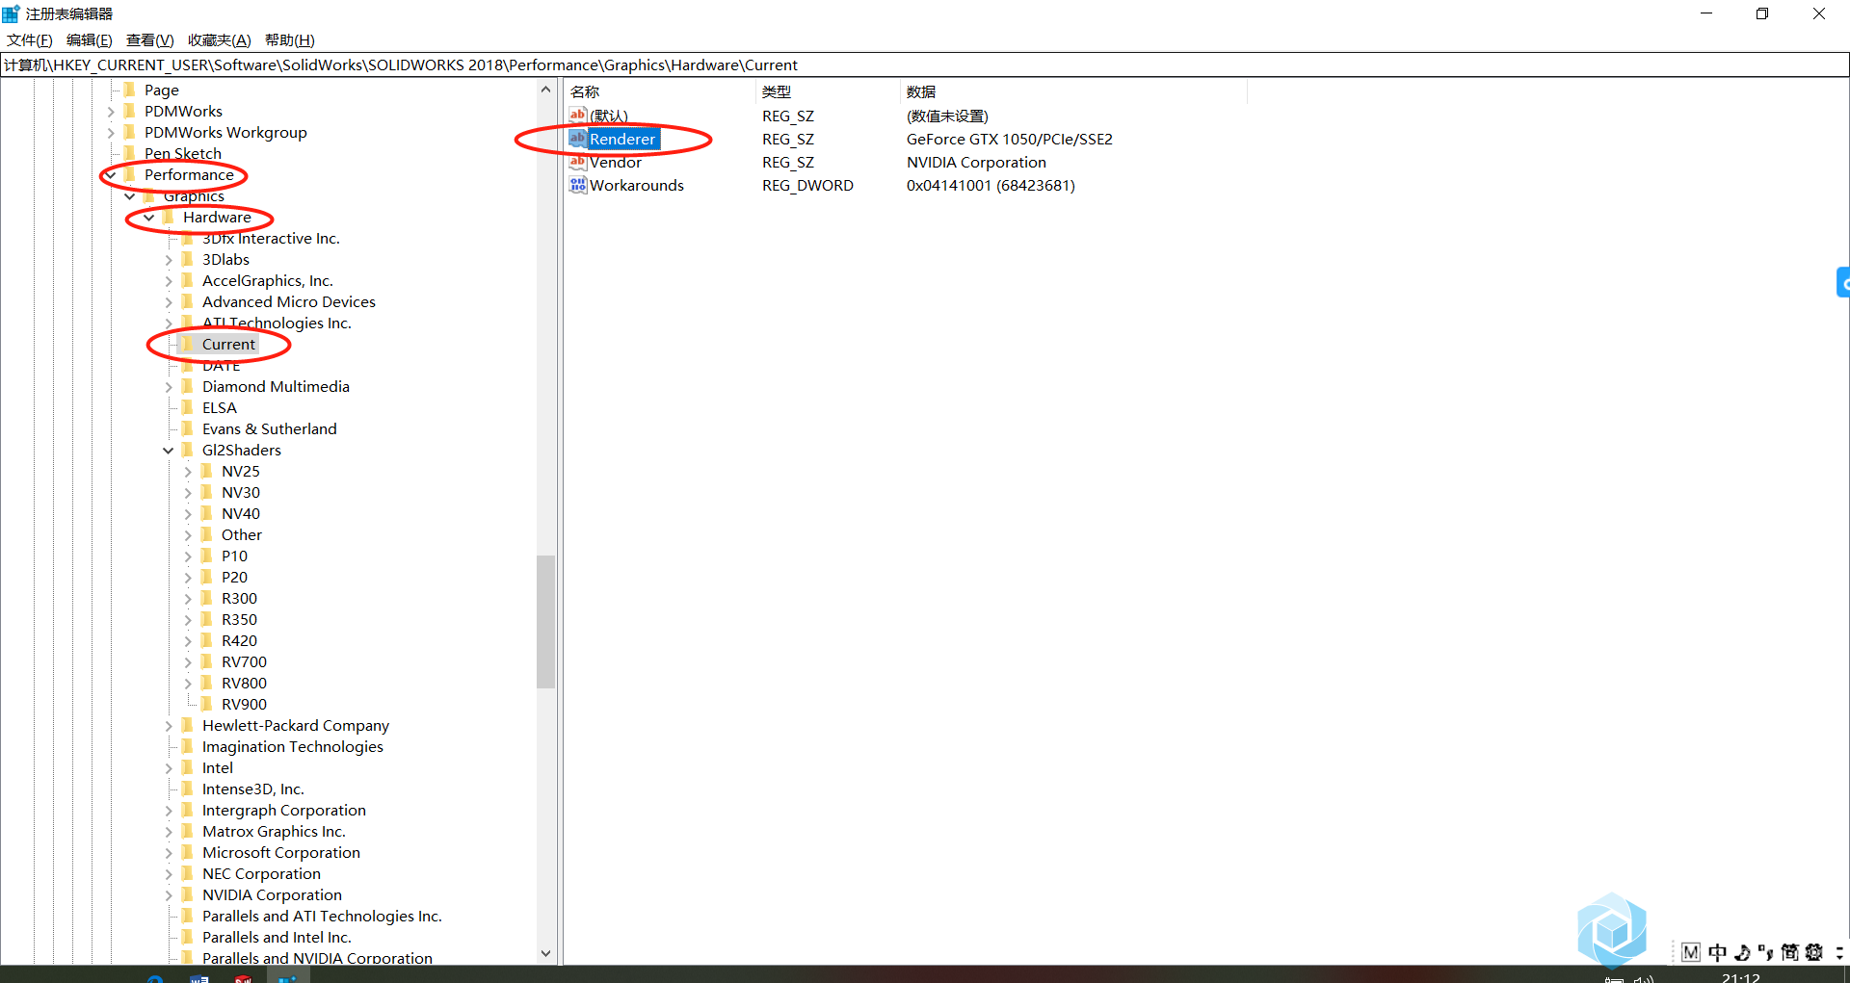Select the RV900 folder icon
Viewport: 1850px width, 983px height.
point(207,704)
